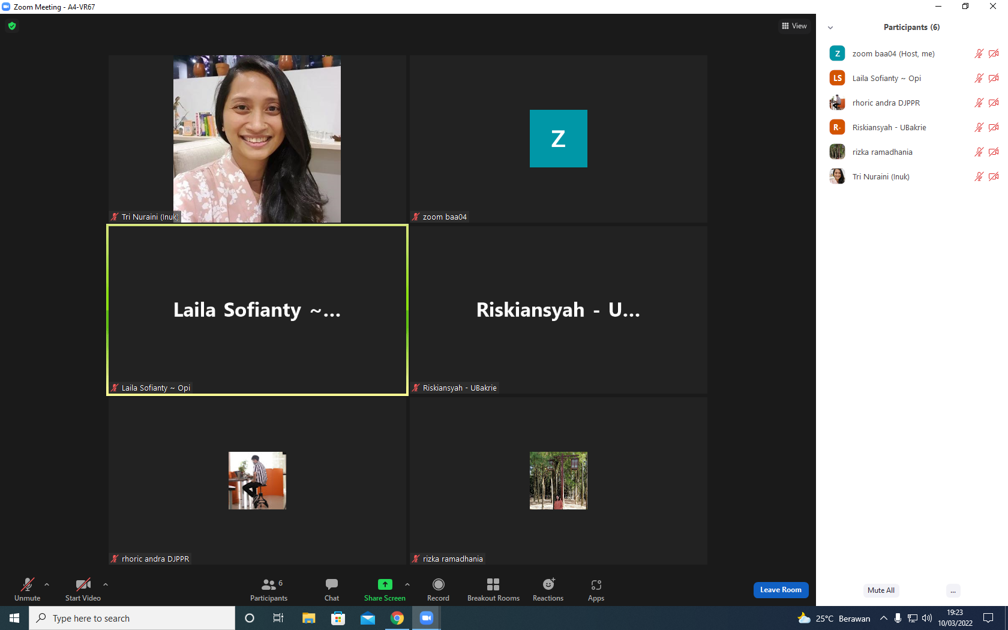Open the more options menu beside Mute All
Image resolution: width=1008 pixels, height=630 pixels.
[953, 590]
